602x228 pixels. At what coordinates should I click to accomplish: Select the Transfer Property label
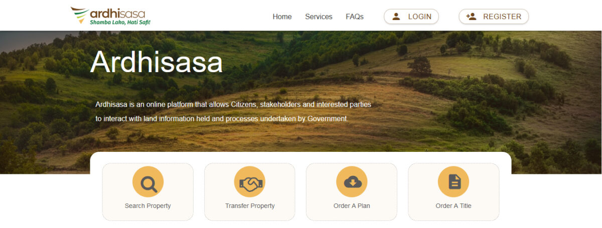coord(250,206)
